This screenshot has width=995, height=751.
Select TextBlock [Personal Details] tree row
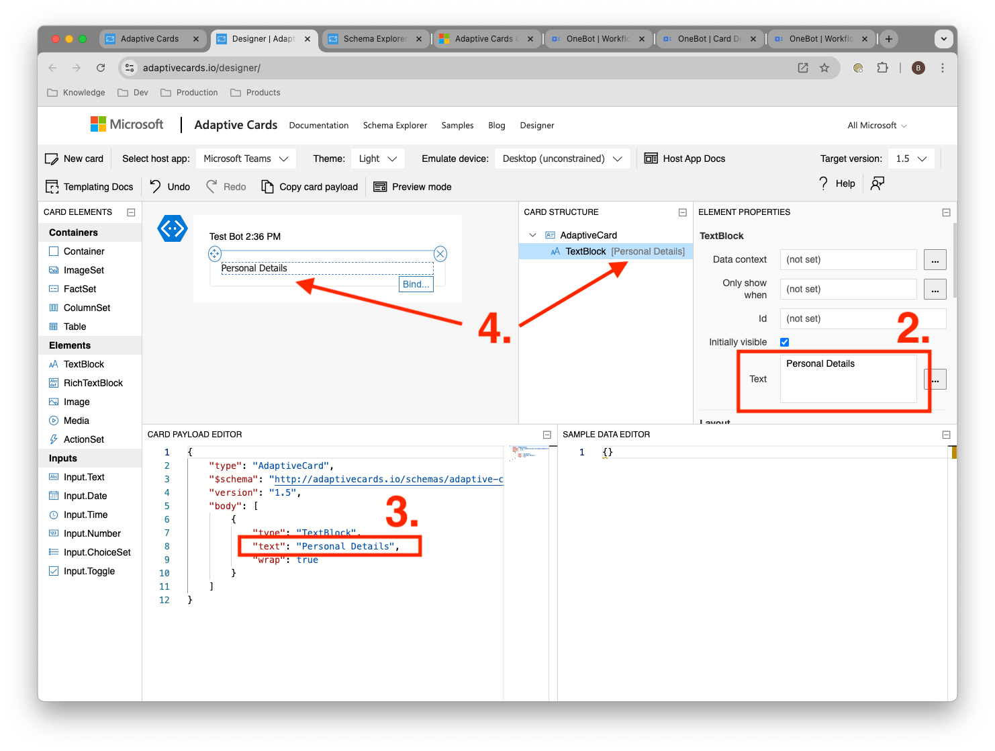(x=606, y=251)
